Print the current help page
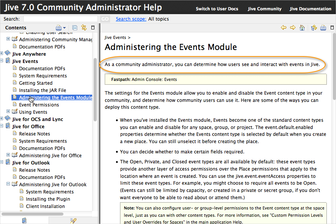 [323, 27]
